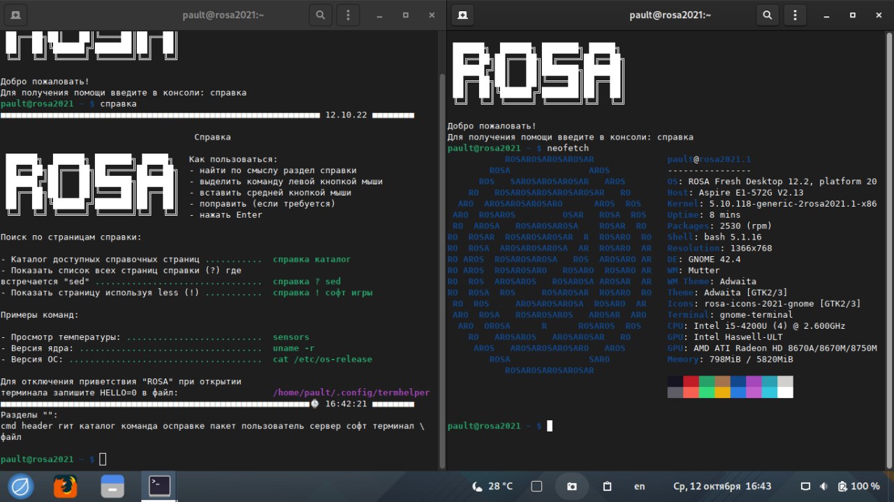Open the file manager from the taskbar
Screen dimensions: 894x502
112,486
